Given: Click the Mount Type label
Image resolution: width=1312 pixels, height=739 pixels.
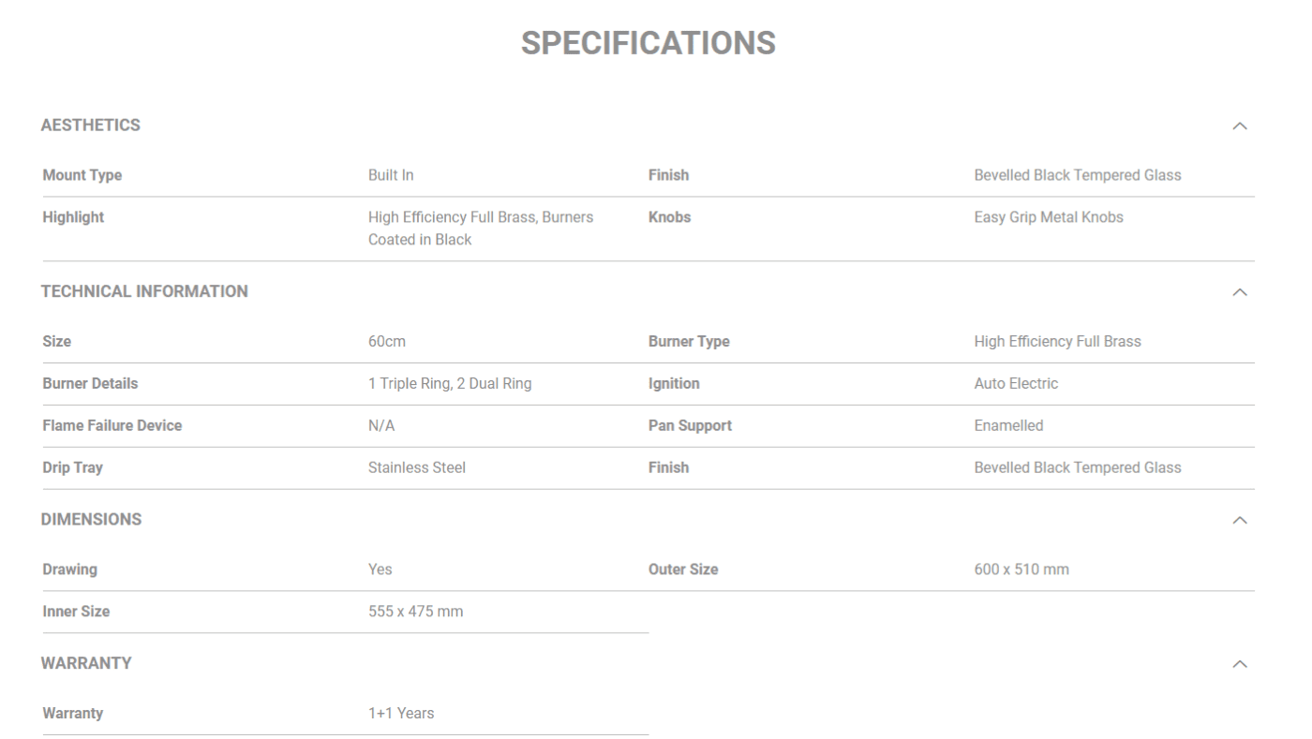Looking at the screenshot, I should 82,175.
